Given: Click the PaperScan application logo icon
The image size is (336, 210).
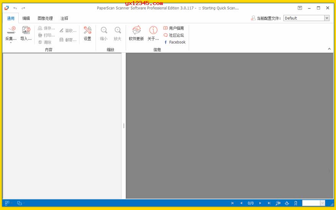Looking at the screenshot, I should [6, 8].
